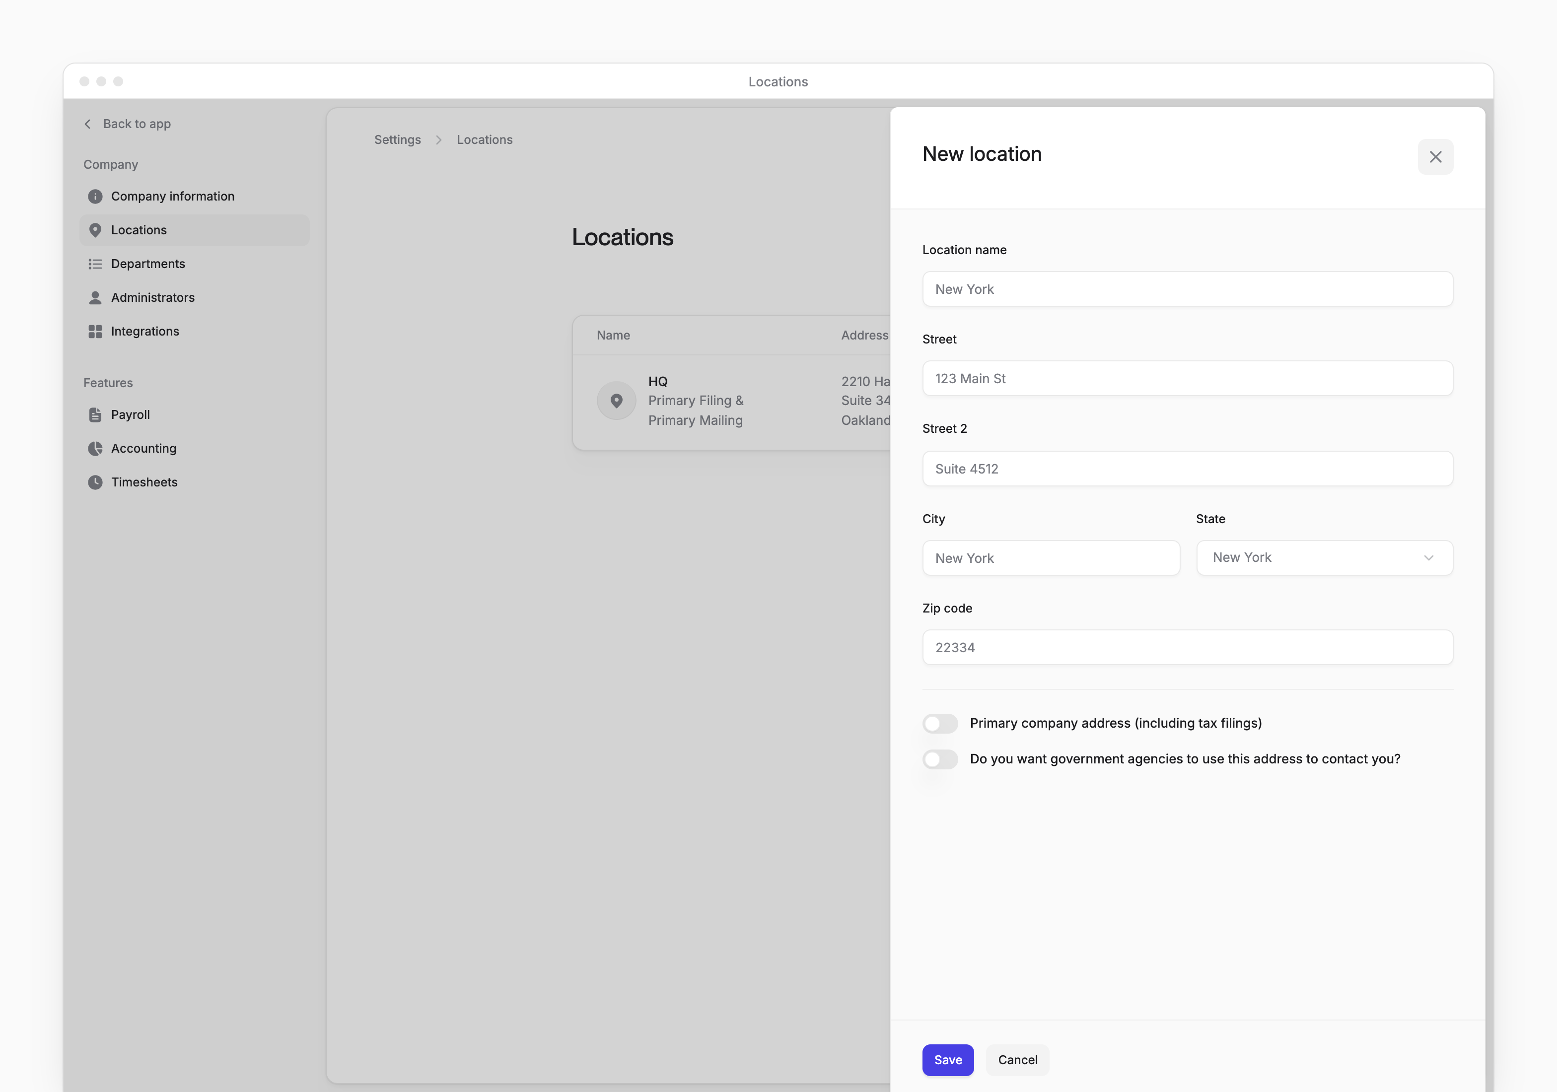Click the Company information info icon

click(x=95, y=197)
